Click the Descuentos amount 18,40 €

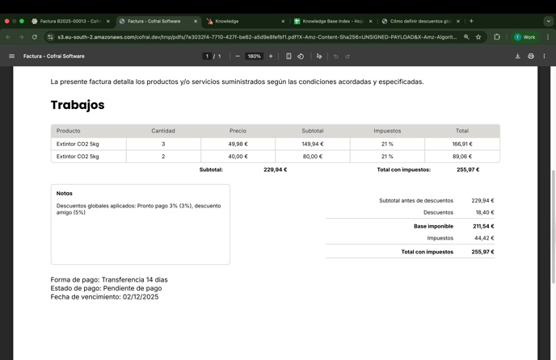pyautogui.click(x=485, y=212)
